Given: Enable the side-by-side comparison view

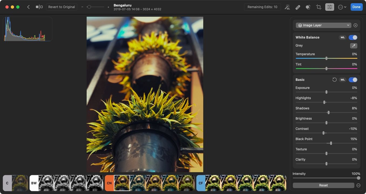Looking at the screenshot, I should coord(39,7).
